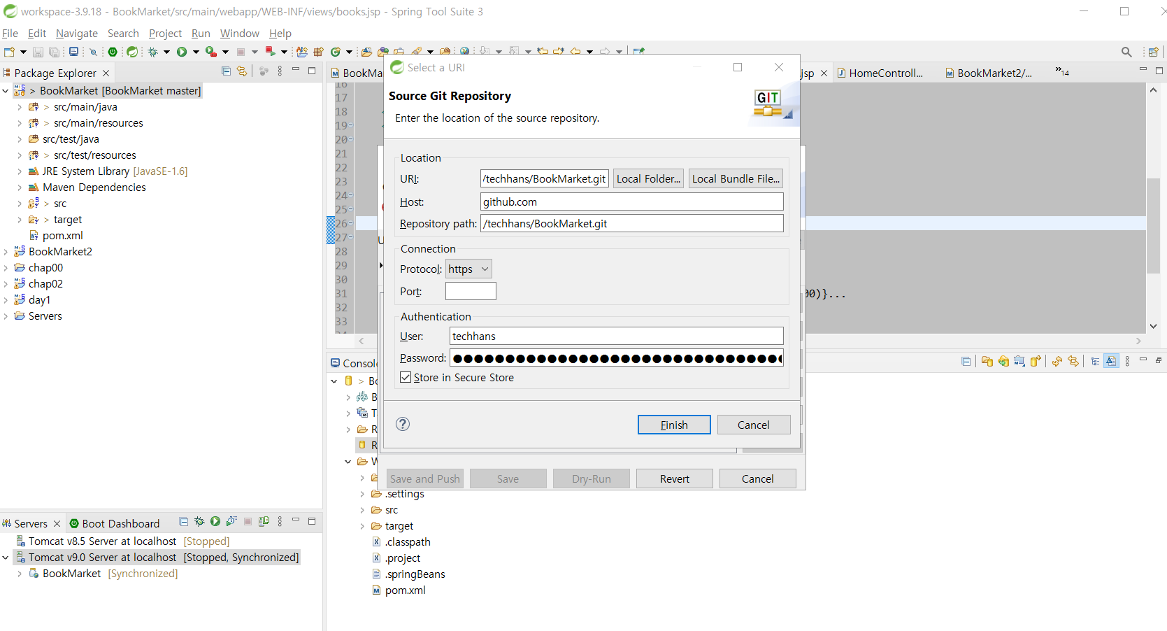1167x631 pixels.
Task: Click the Port input field
Action: [471, 291]
